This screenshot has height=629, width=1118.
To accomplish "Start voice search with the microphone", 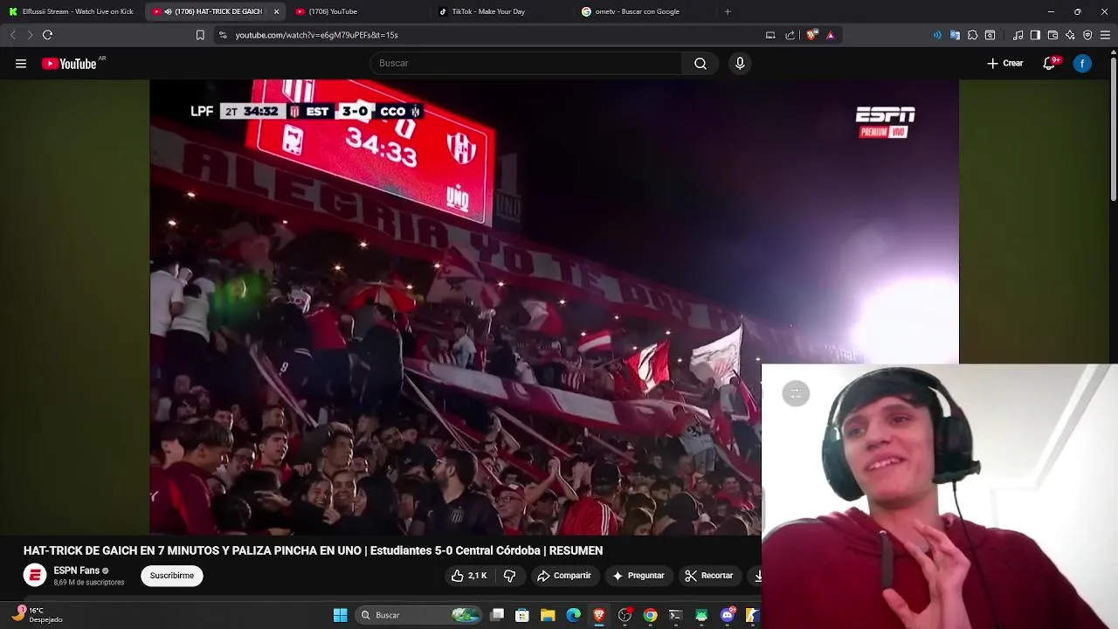I will click(x=740, y=63).
